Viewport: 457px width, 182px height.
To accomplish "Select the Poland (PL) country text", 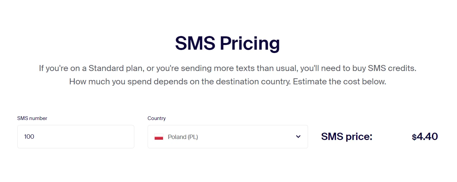I will click(183, 137).
